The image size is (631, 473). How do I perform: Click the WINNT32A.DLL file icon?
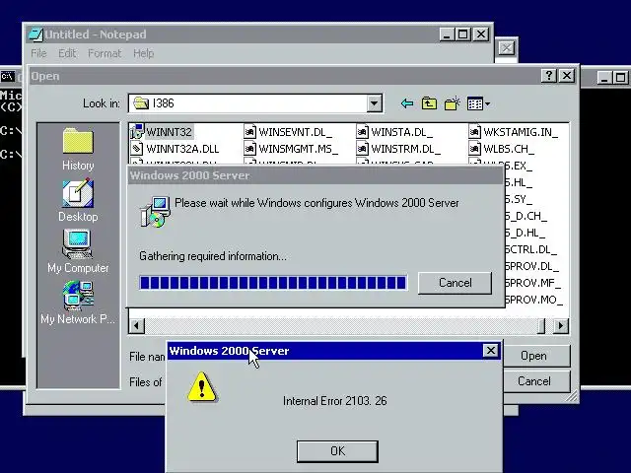137,149
